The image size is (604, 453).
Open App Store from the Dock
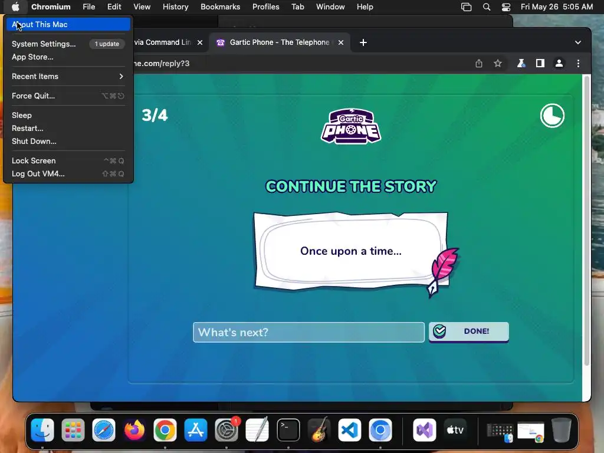(196, 430)
